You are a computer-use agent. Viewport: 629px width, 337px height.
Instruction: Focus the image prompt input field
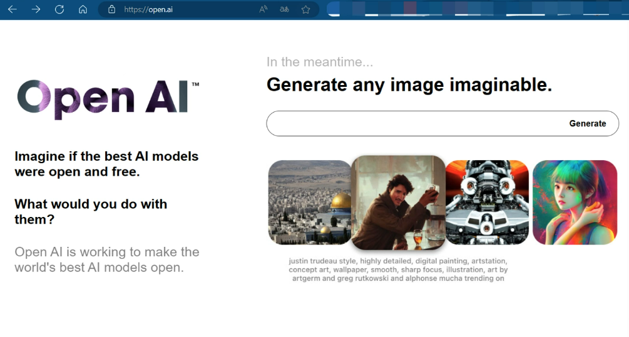pos(442,123)
